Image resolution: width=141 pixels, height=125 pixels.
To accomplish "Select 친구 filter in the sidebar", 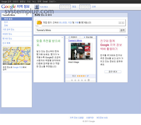I will click(x=6, y=22).
